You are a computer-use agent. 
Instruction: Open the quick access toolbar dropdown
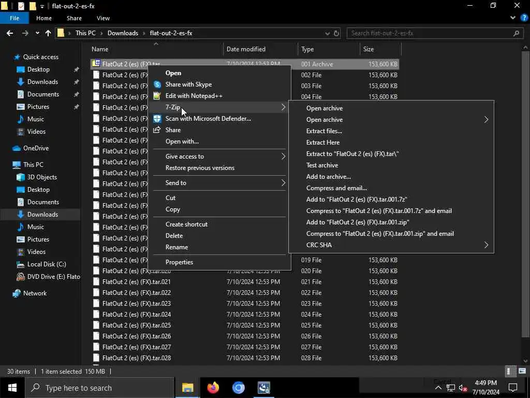pyautogui.click(x=42, y=6)
